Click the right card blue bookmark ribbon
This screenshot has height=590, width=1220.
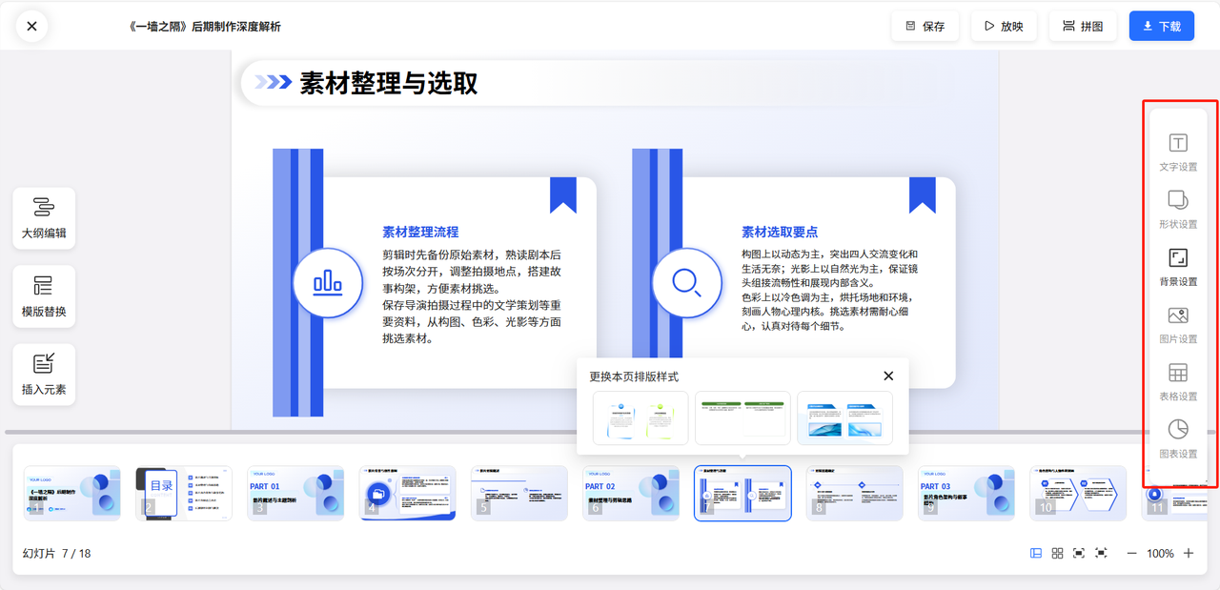(x=922, y=194)
